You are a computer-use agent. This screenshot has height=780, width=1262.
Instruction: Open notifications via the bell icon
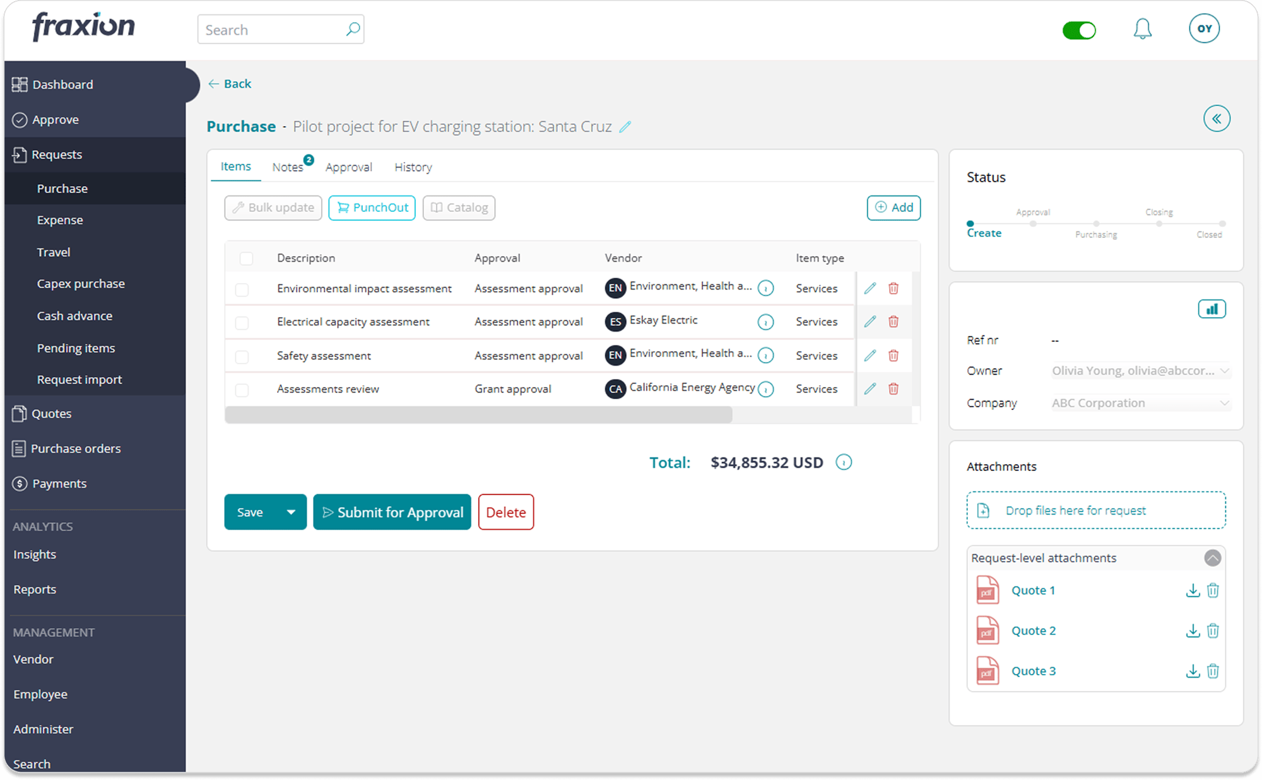point(1143,28)
